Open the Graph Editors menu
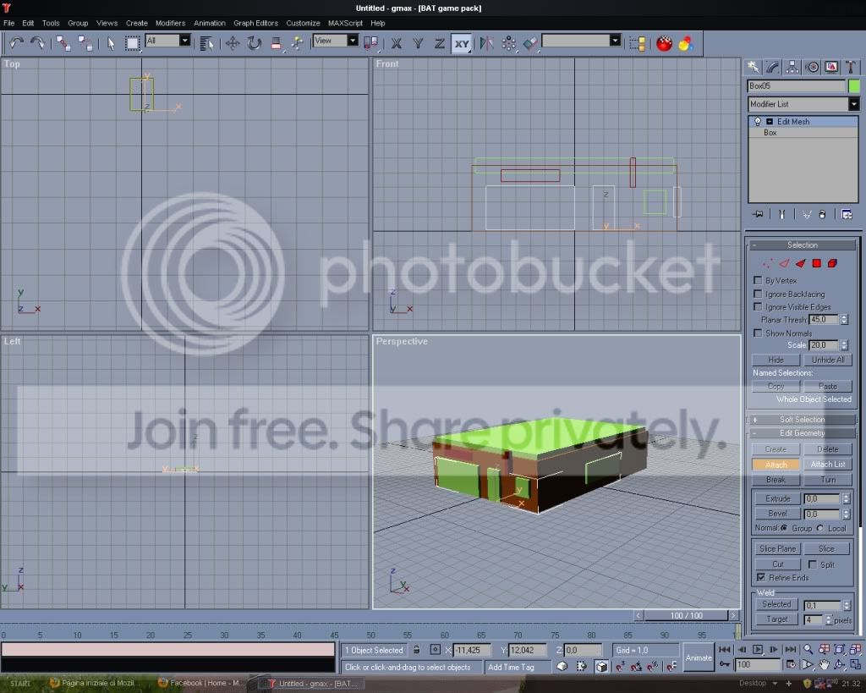Screen dimensions: 866x693 255,23
